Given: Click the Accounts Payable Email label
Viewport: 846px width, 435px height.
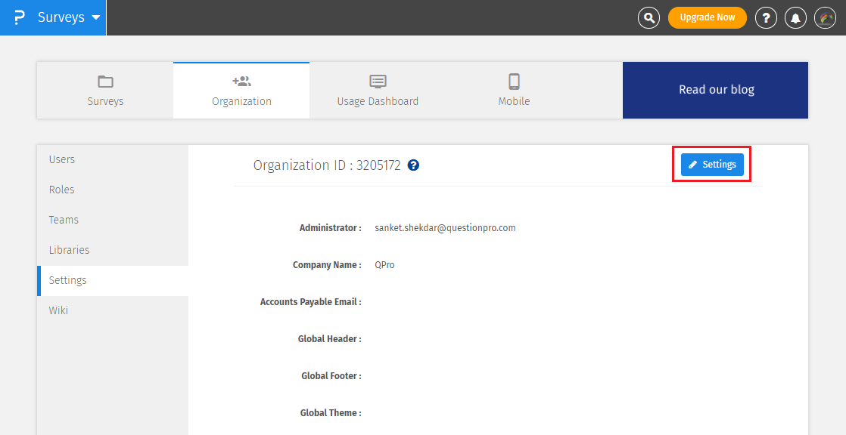Looking at the screenshot, I should pos(311,302).
